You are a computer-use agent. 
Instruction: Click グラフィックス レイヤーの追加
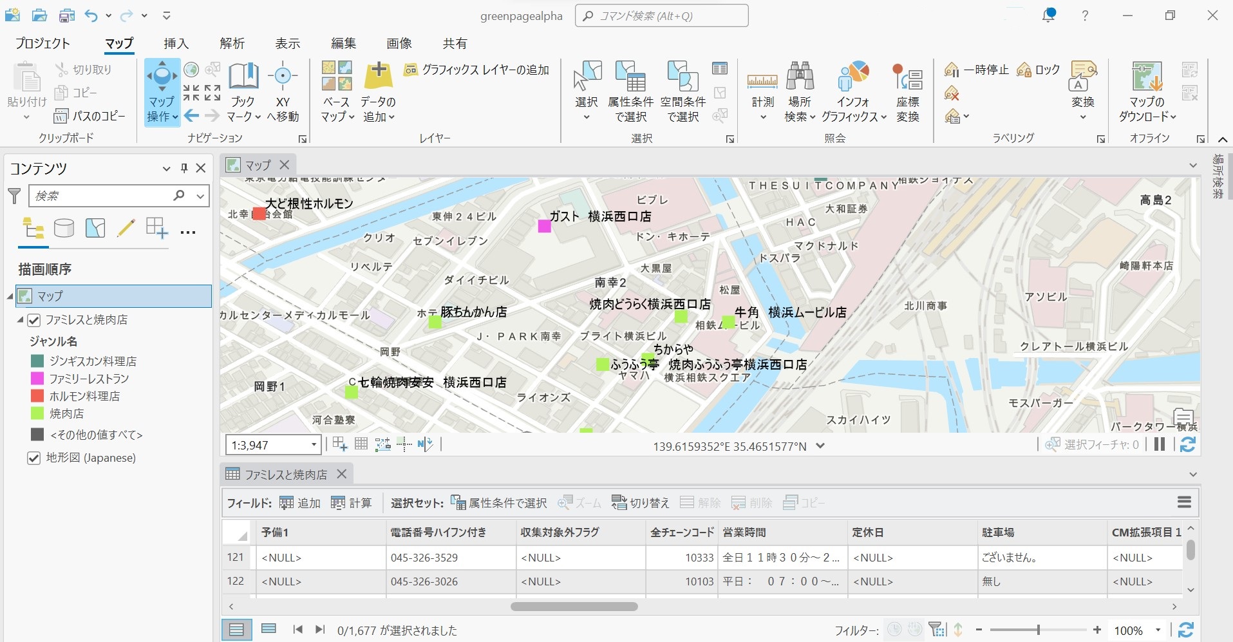[476, 70]
